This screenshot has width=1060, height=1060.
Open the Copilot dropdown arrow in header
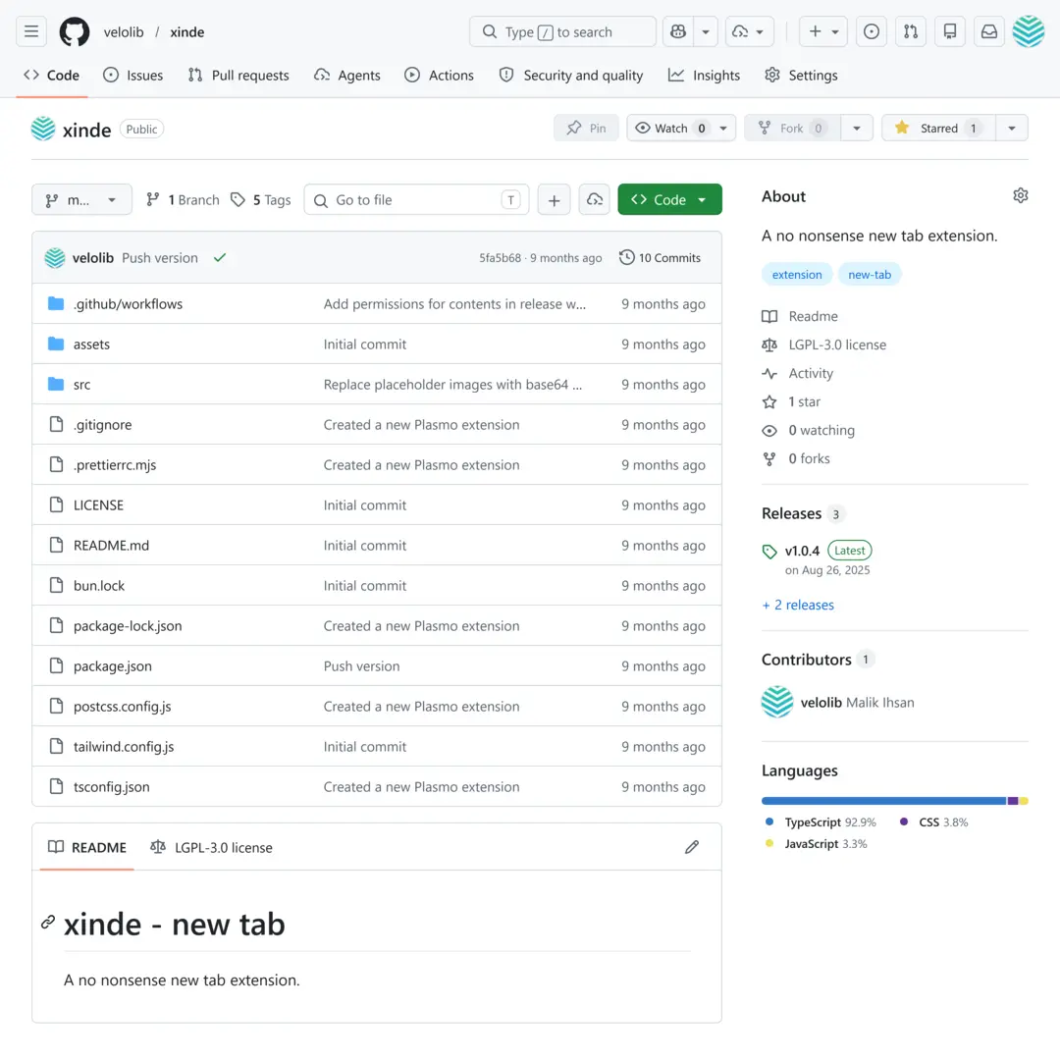pyautogui.click(x=706, y=31)
